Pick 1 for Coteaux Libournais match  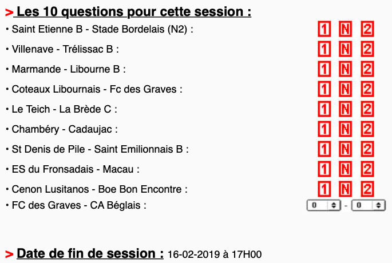[x=324, y=89]
